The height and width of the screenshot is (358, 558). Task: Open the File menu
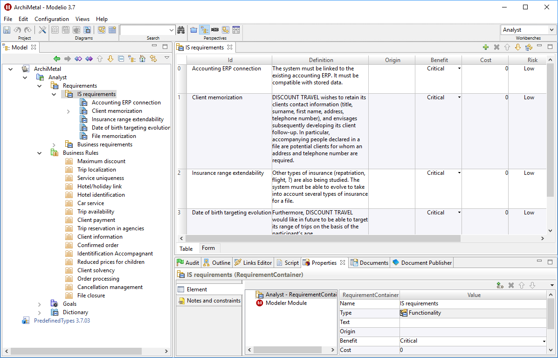coord(8,19)
